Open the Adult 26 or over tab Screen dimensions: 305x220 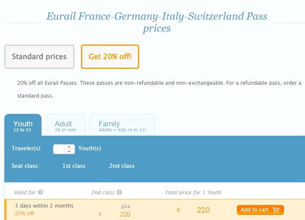coord(65,125)
